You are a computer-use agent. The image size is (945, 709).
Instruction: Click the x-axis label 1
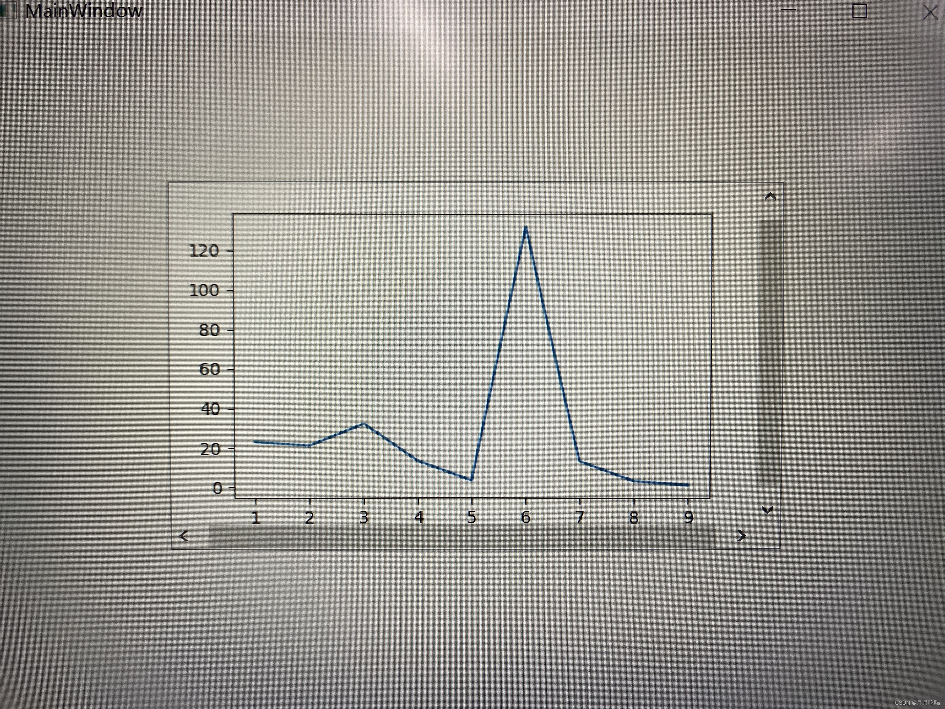coord(256,518)
